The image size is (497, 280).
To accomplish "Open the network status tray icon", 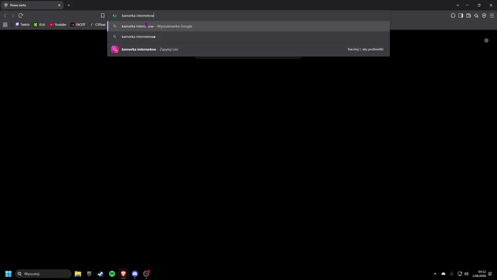I will 460,274.
